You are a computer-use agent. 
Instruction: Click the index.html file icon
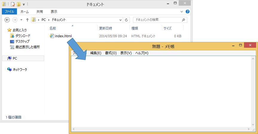click(52, 36)
